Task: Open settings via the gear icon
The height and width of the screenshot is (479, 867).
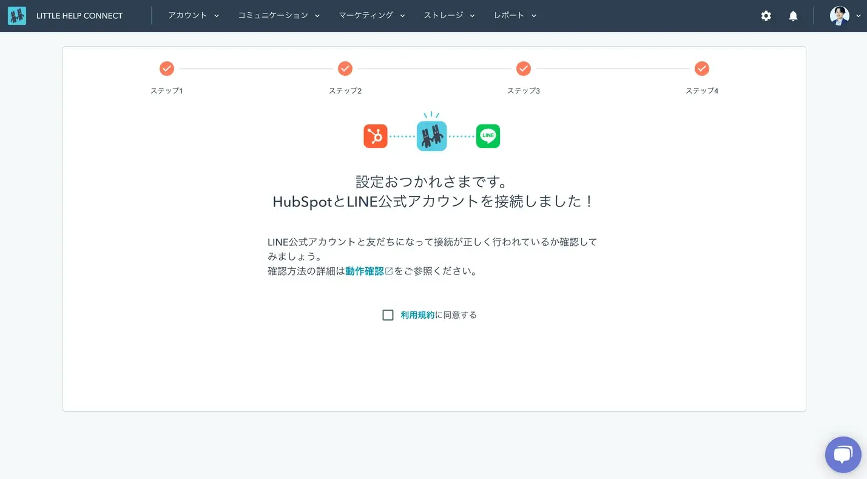Action: point(766,16)
